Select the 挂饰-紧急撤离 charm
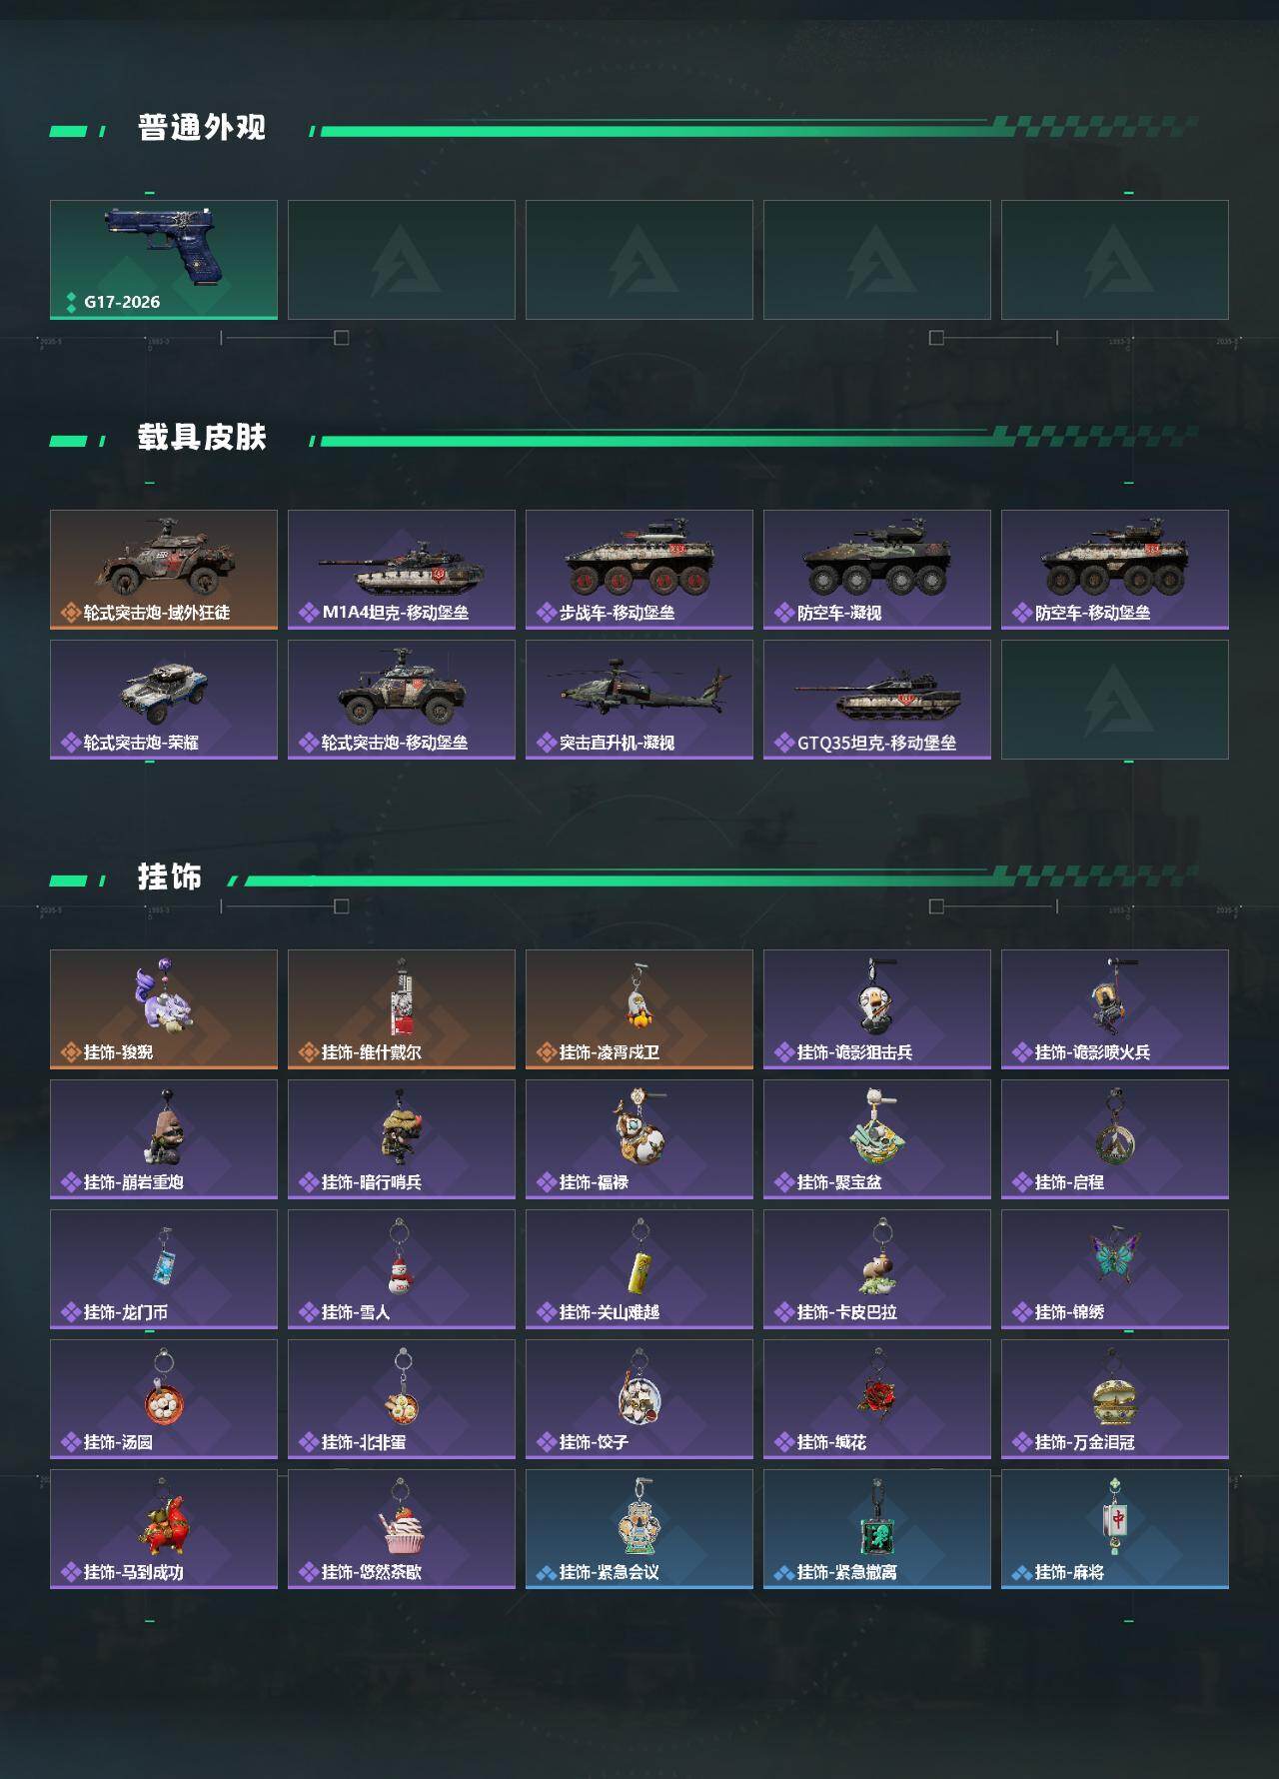The height and width of the screenshot is (1779, 1279). pos(877,1529)
